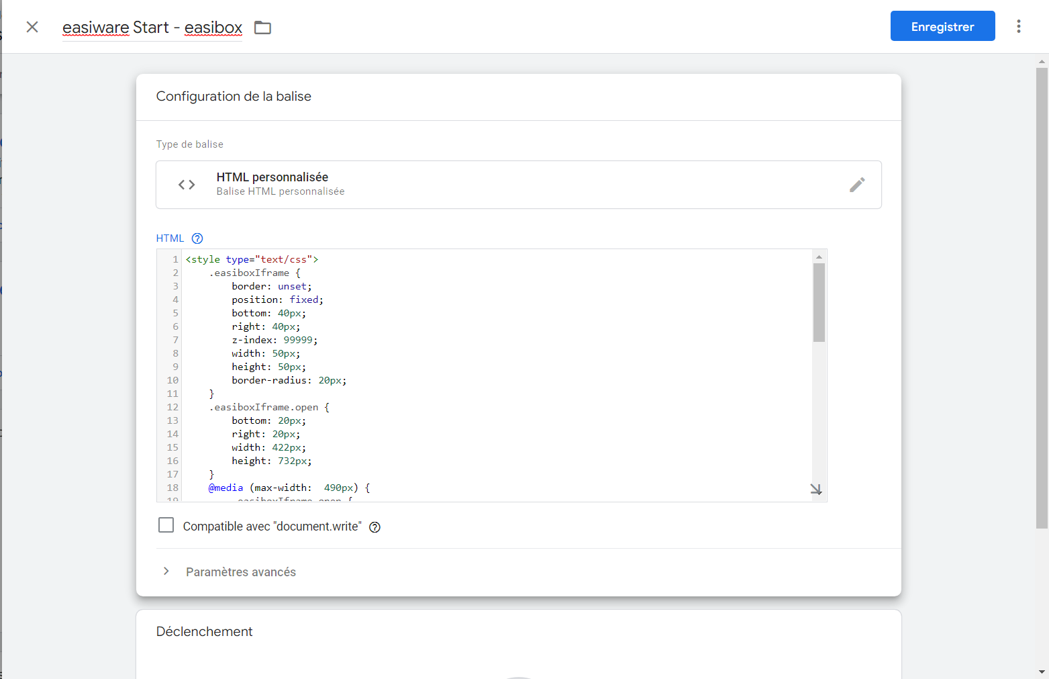Click the code brackets icon for HTML personnalisée

point(187,185)
